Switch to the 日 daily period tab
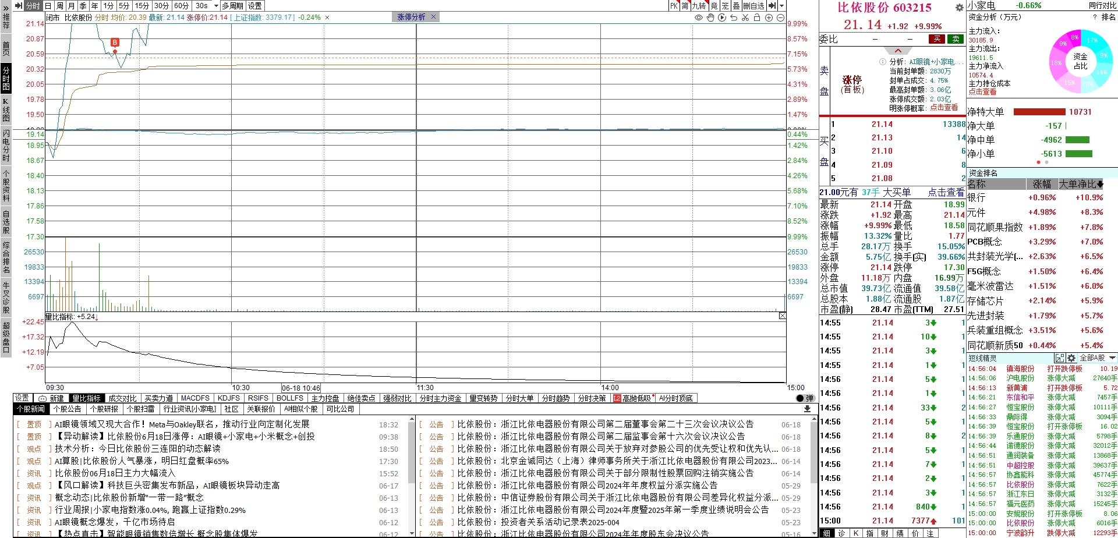This screenshot has width=1118, height=538. click(48, 6)
